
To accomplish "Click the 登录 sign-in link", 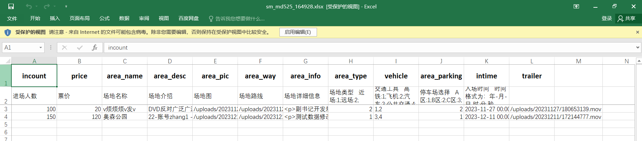I will pos(606,18).
